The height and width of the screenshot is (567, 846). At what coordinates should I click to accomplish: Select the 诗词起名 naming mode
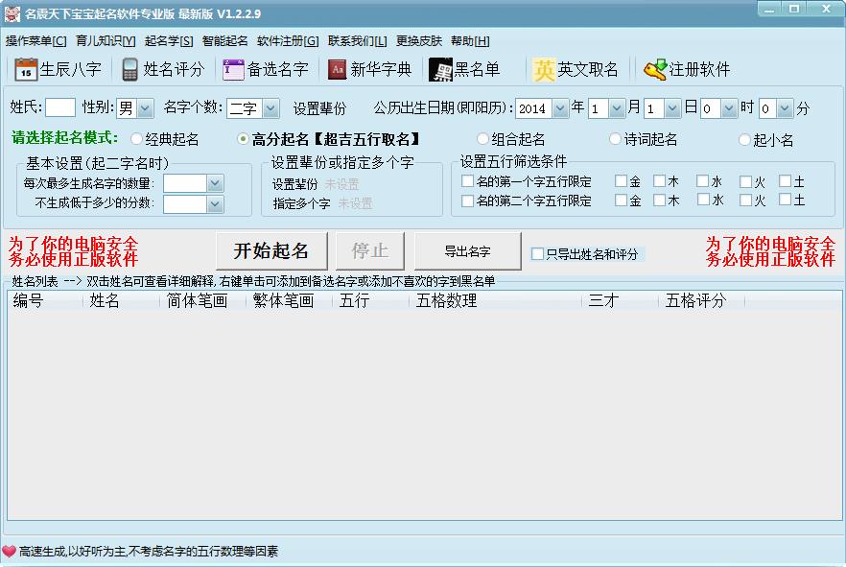point(616,140)
